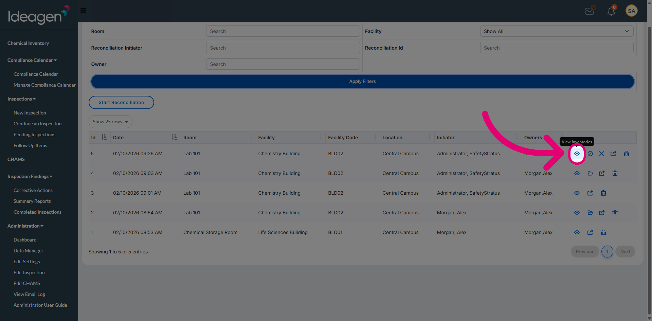Sort by the Facility column header
The width and height of the screenshot is (652, 321).
290,137
